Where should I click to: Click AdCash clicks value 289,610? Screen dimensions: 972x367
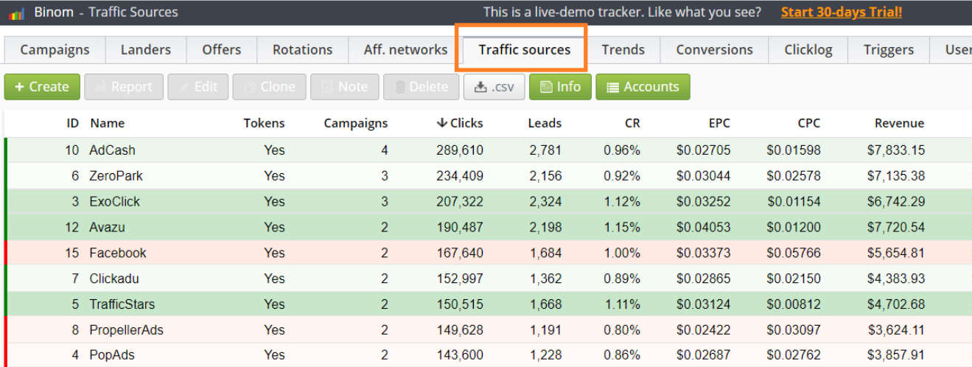[x=460, y=150]
